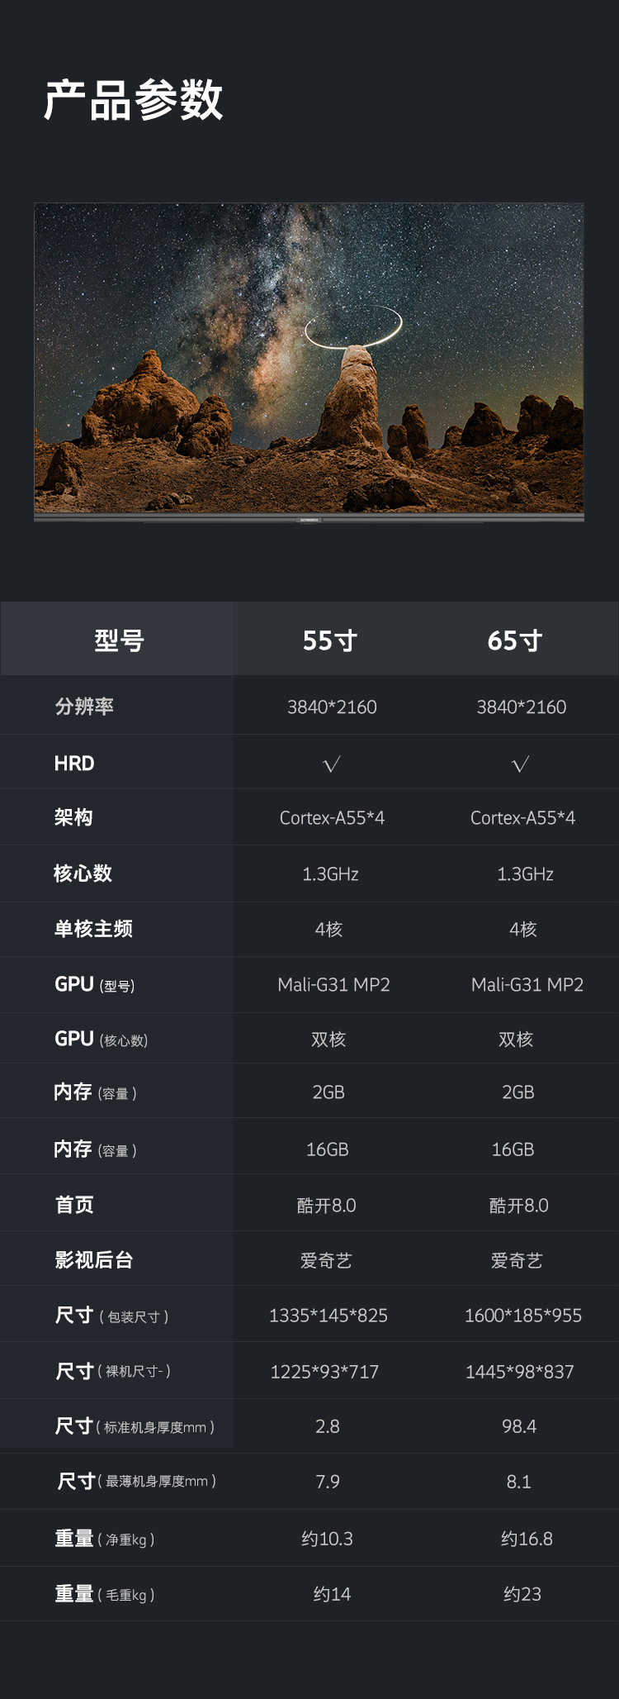Click the 影视后台 row label
Screen dimensions: 619x1699
click(94, 1259)
